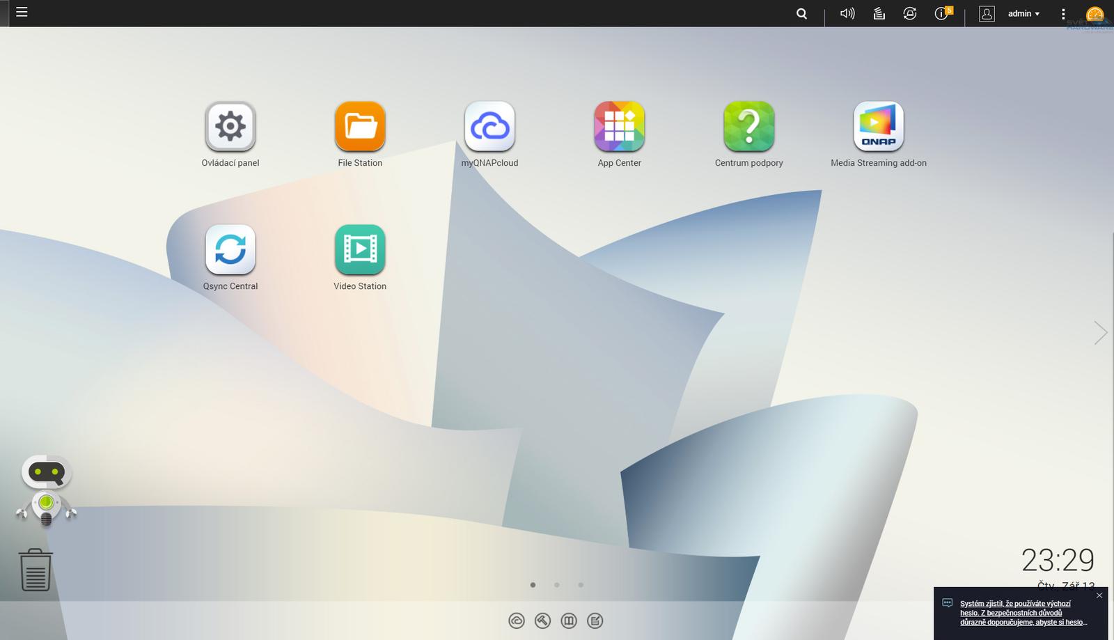This screenshot has width=1114, height=640.
Task: Open the Ovládací panel app
Action: pyautogui.click(x=230, y=127)
